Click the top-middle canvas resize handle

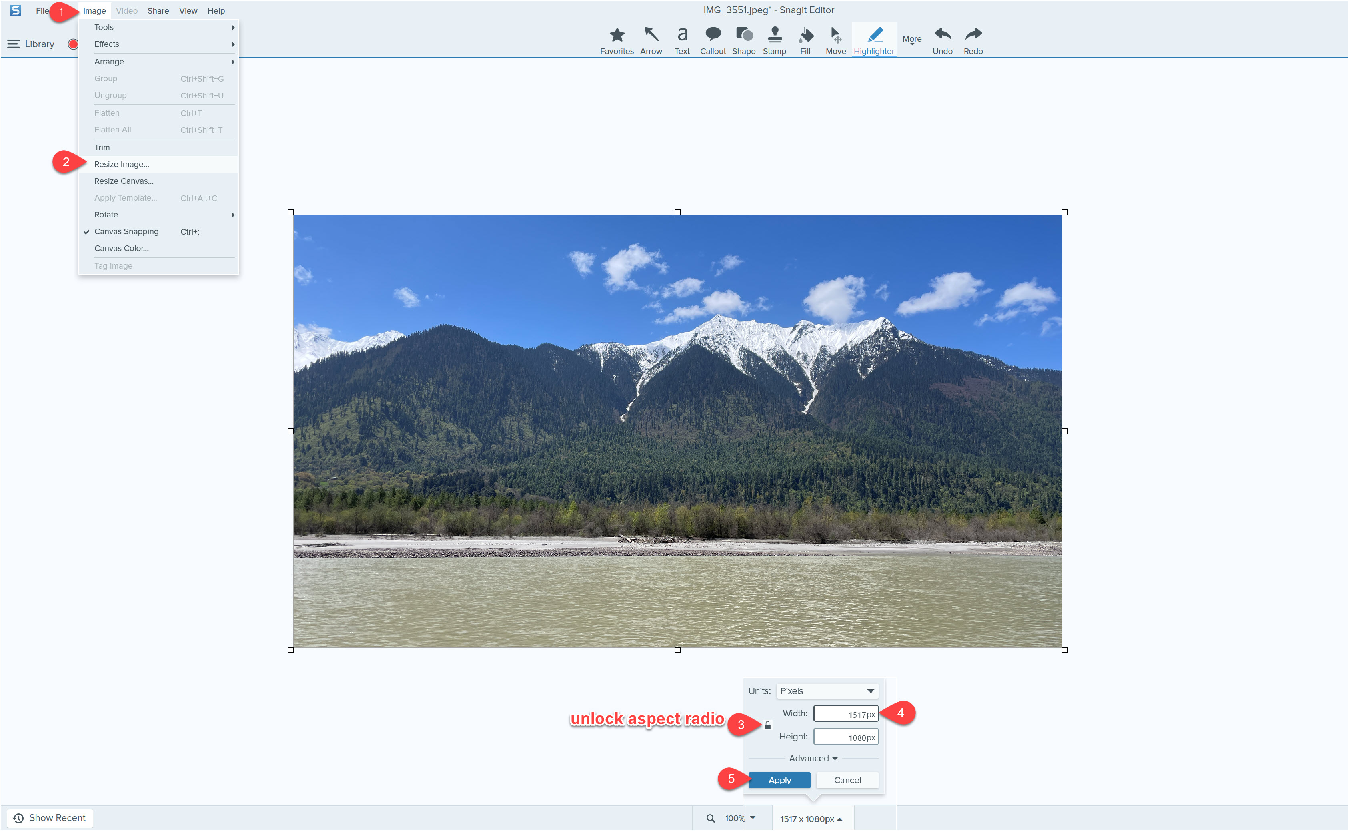677,212
